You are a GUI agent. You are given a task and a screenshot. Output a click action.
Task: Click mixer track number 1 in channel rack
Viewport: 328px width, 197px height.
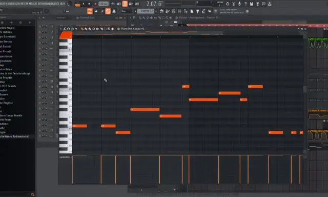pyautogui.click(x=52, y=27)
